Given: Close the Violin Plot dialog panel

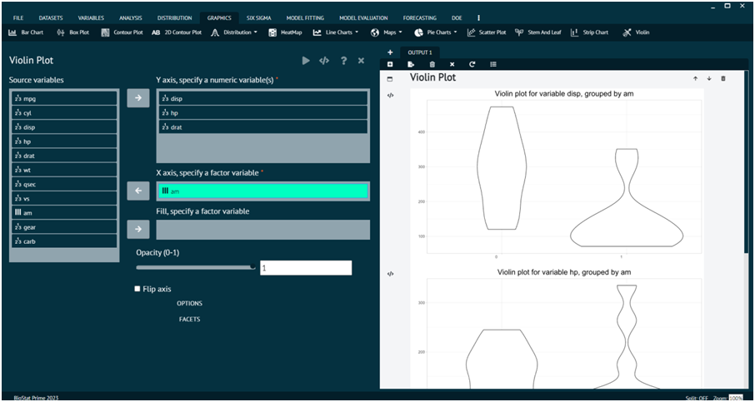Looking at the screenshot, I should tap(361, 61).
